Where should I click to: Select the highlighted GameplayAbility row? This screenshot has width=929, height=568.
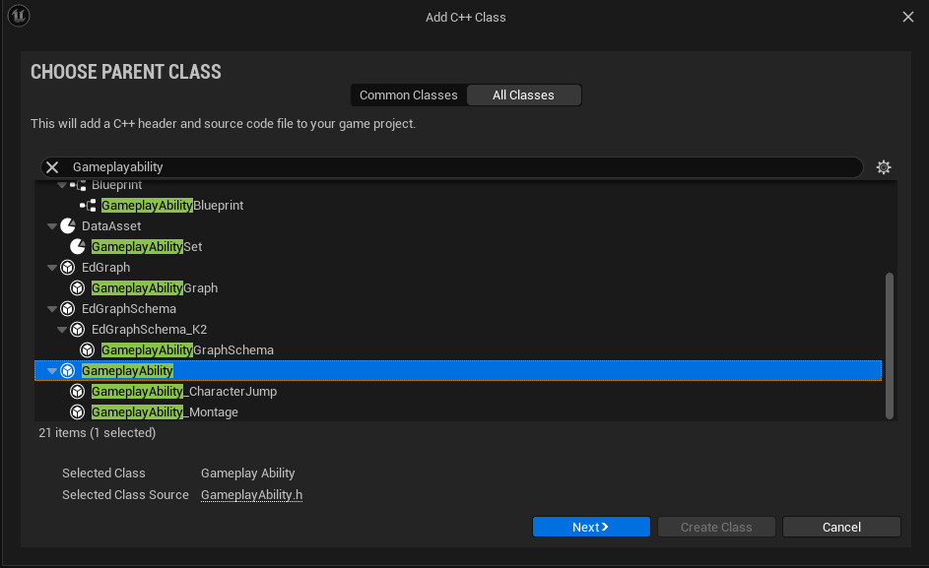pos(458,371)
